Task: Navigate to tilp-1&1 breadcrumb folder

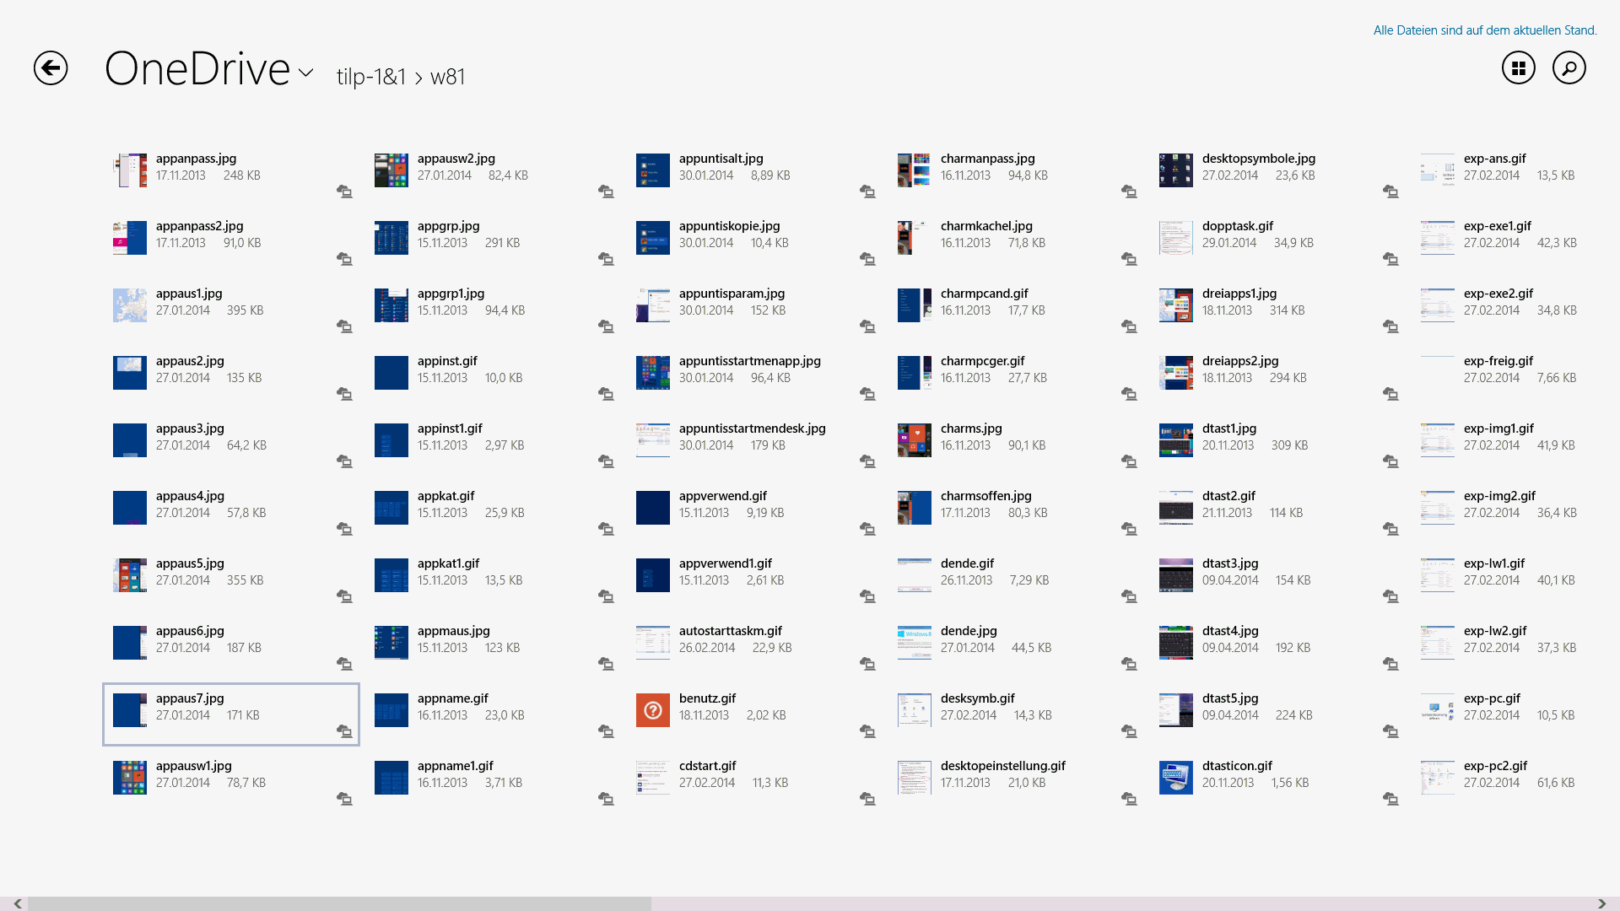Action: click(371, 77)
